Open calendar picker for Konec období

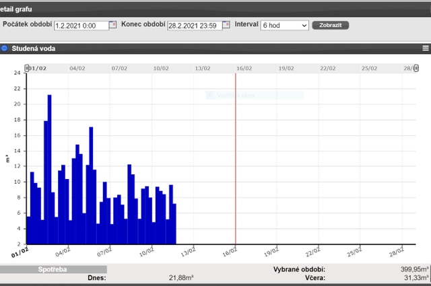point(226,24)
